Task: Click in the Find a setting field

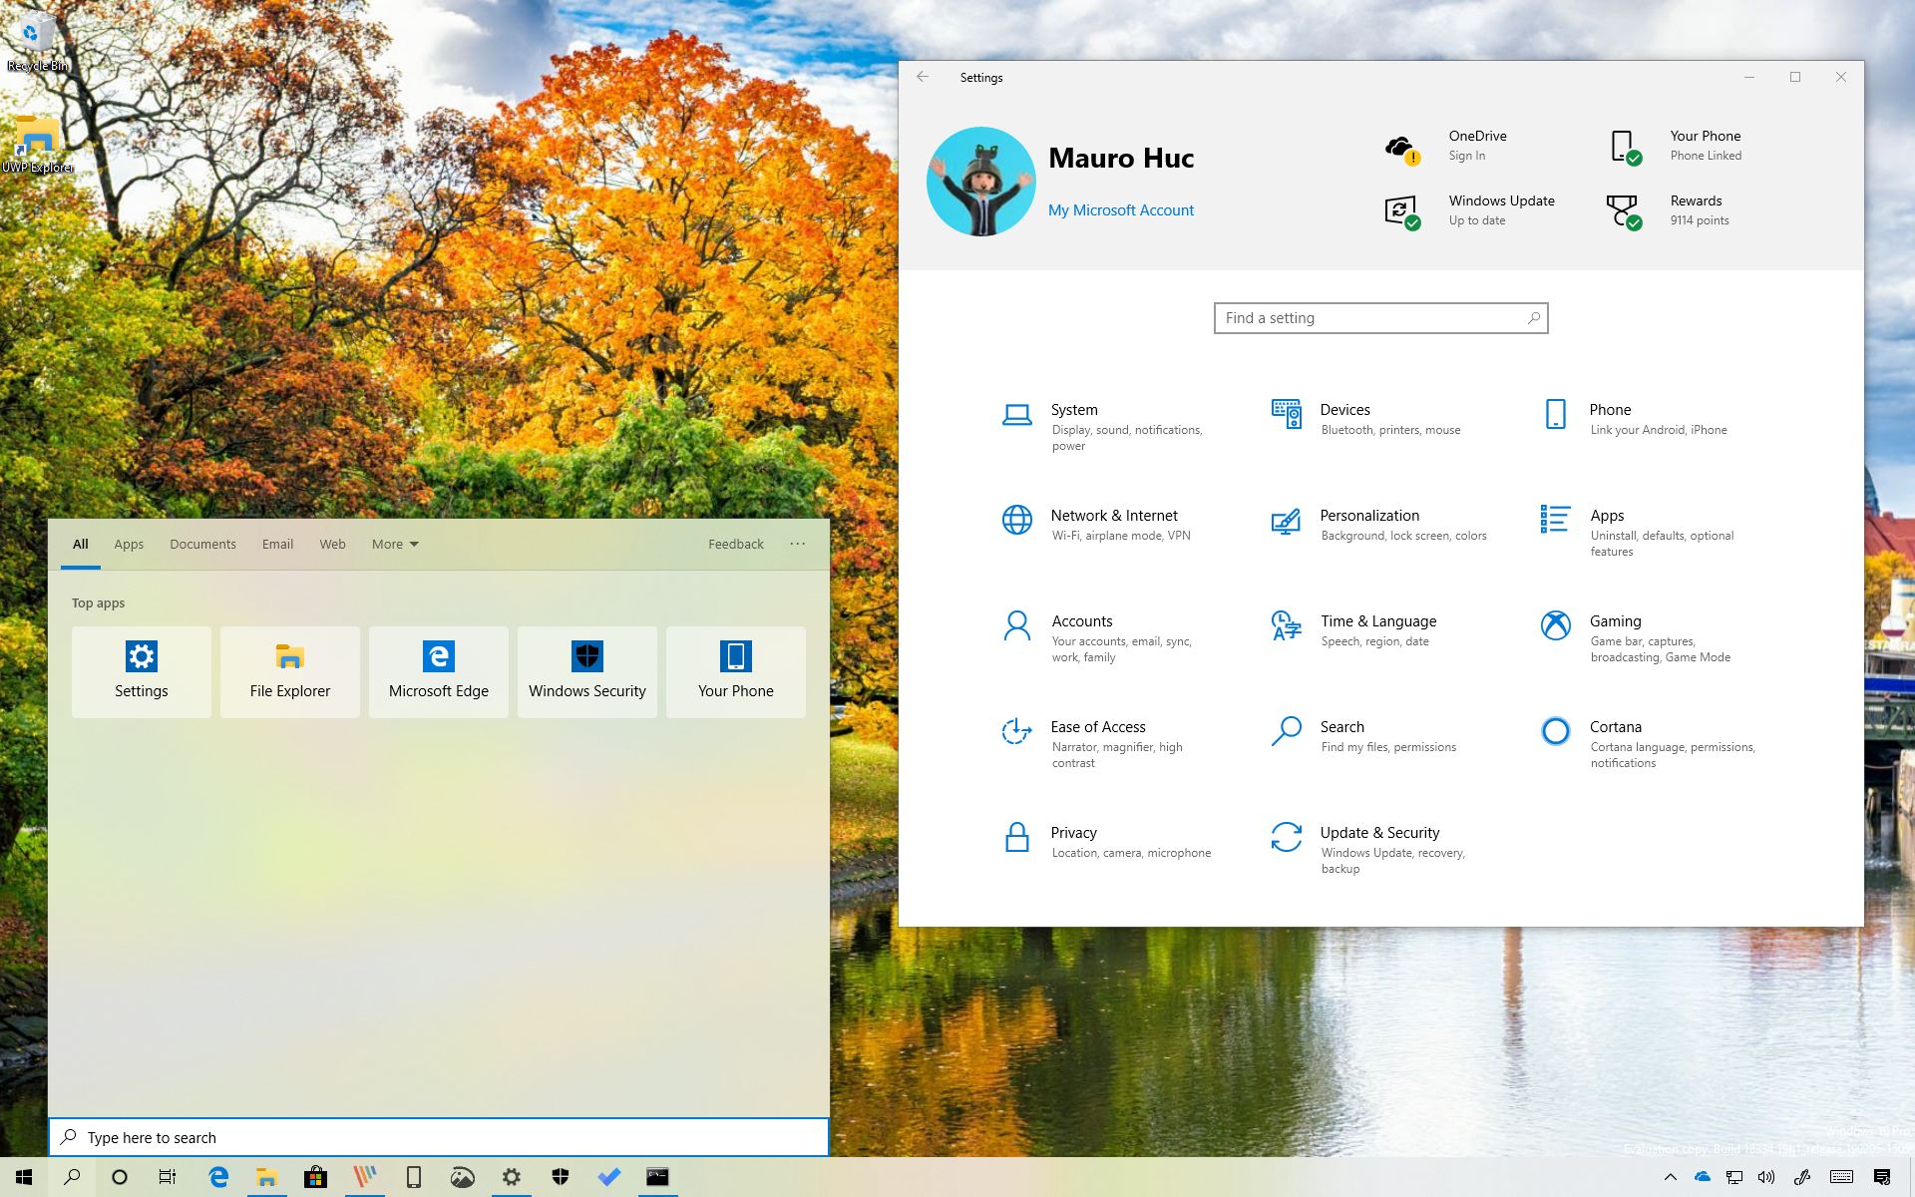Action: [x=1380, y=318]
